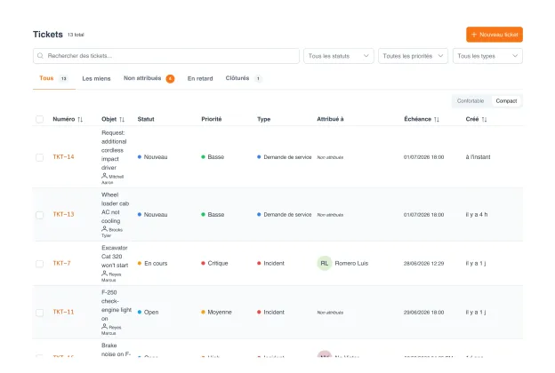Click Non attribuée in TKT-13 row
The image size is (555, 373).
coord(330,215)
